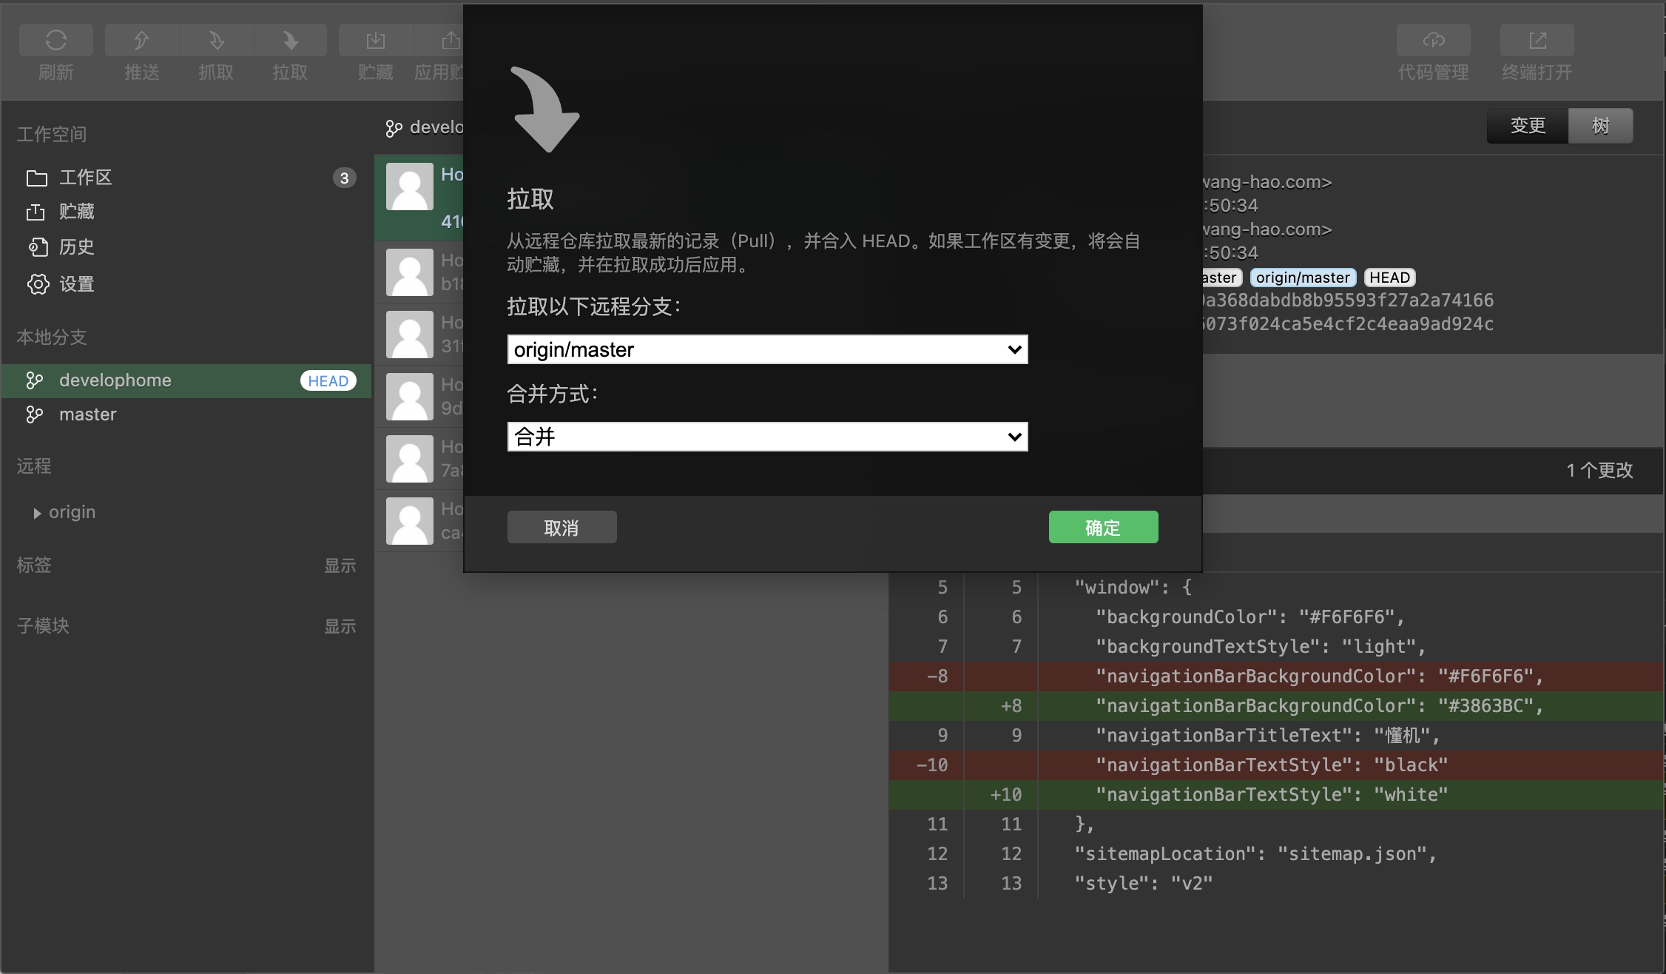Click the workspace change count badge 3
This screenshot has width=1666, height=974.
point(344,178)
